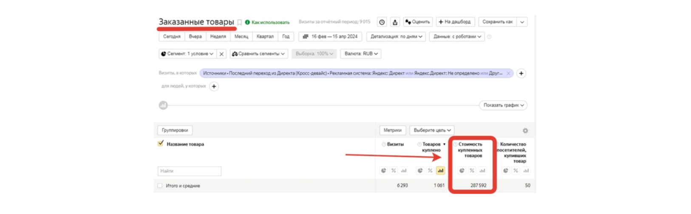The image size is (691, 214).
Task: Click info icon beside Стоимость купленных товаров
Action: (456, 145)
